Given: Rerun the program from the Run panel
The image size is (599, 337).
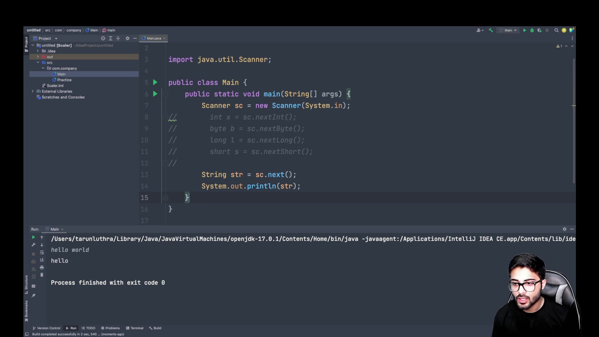Looking at the screenshot, I should 33,237.
